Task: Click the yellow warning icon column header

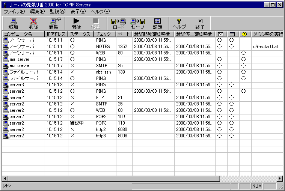Action: coord(244,34)
